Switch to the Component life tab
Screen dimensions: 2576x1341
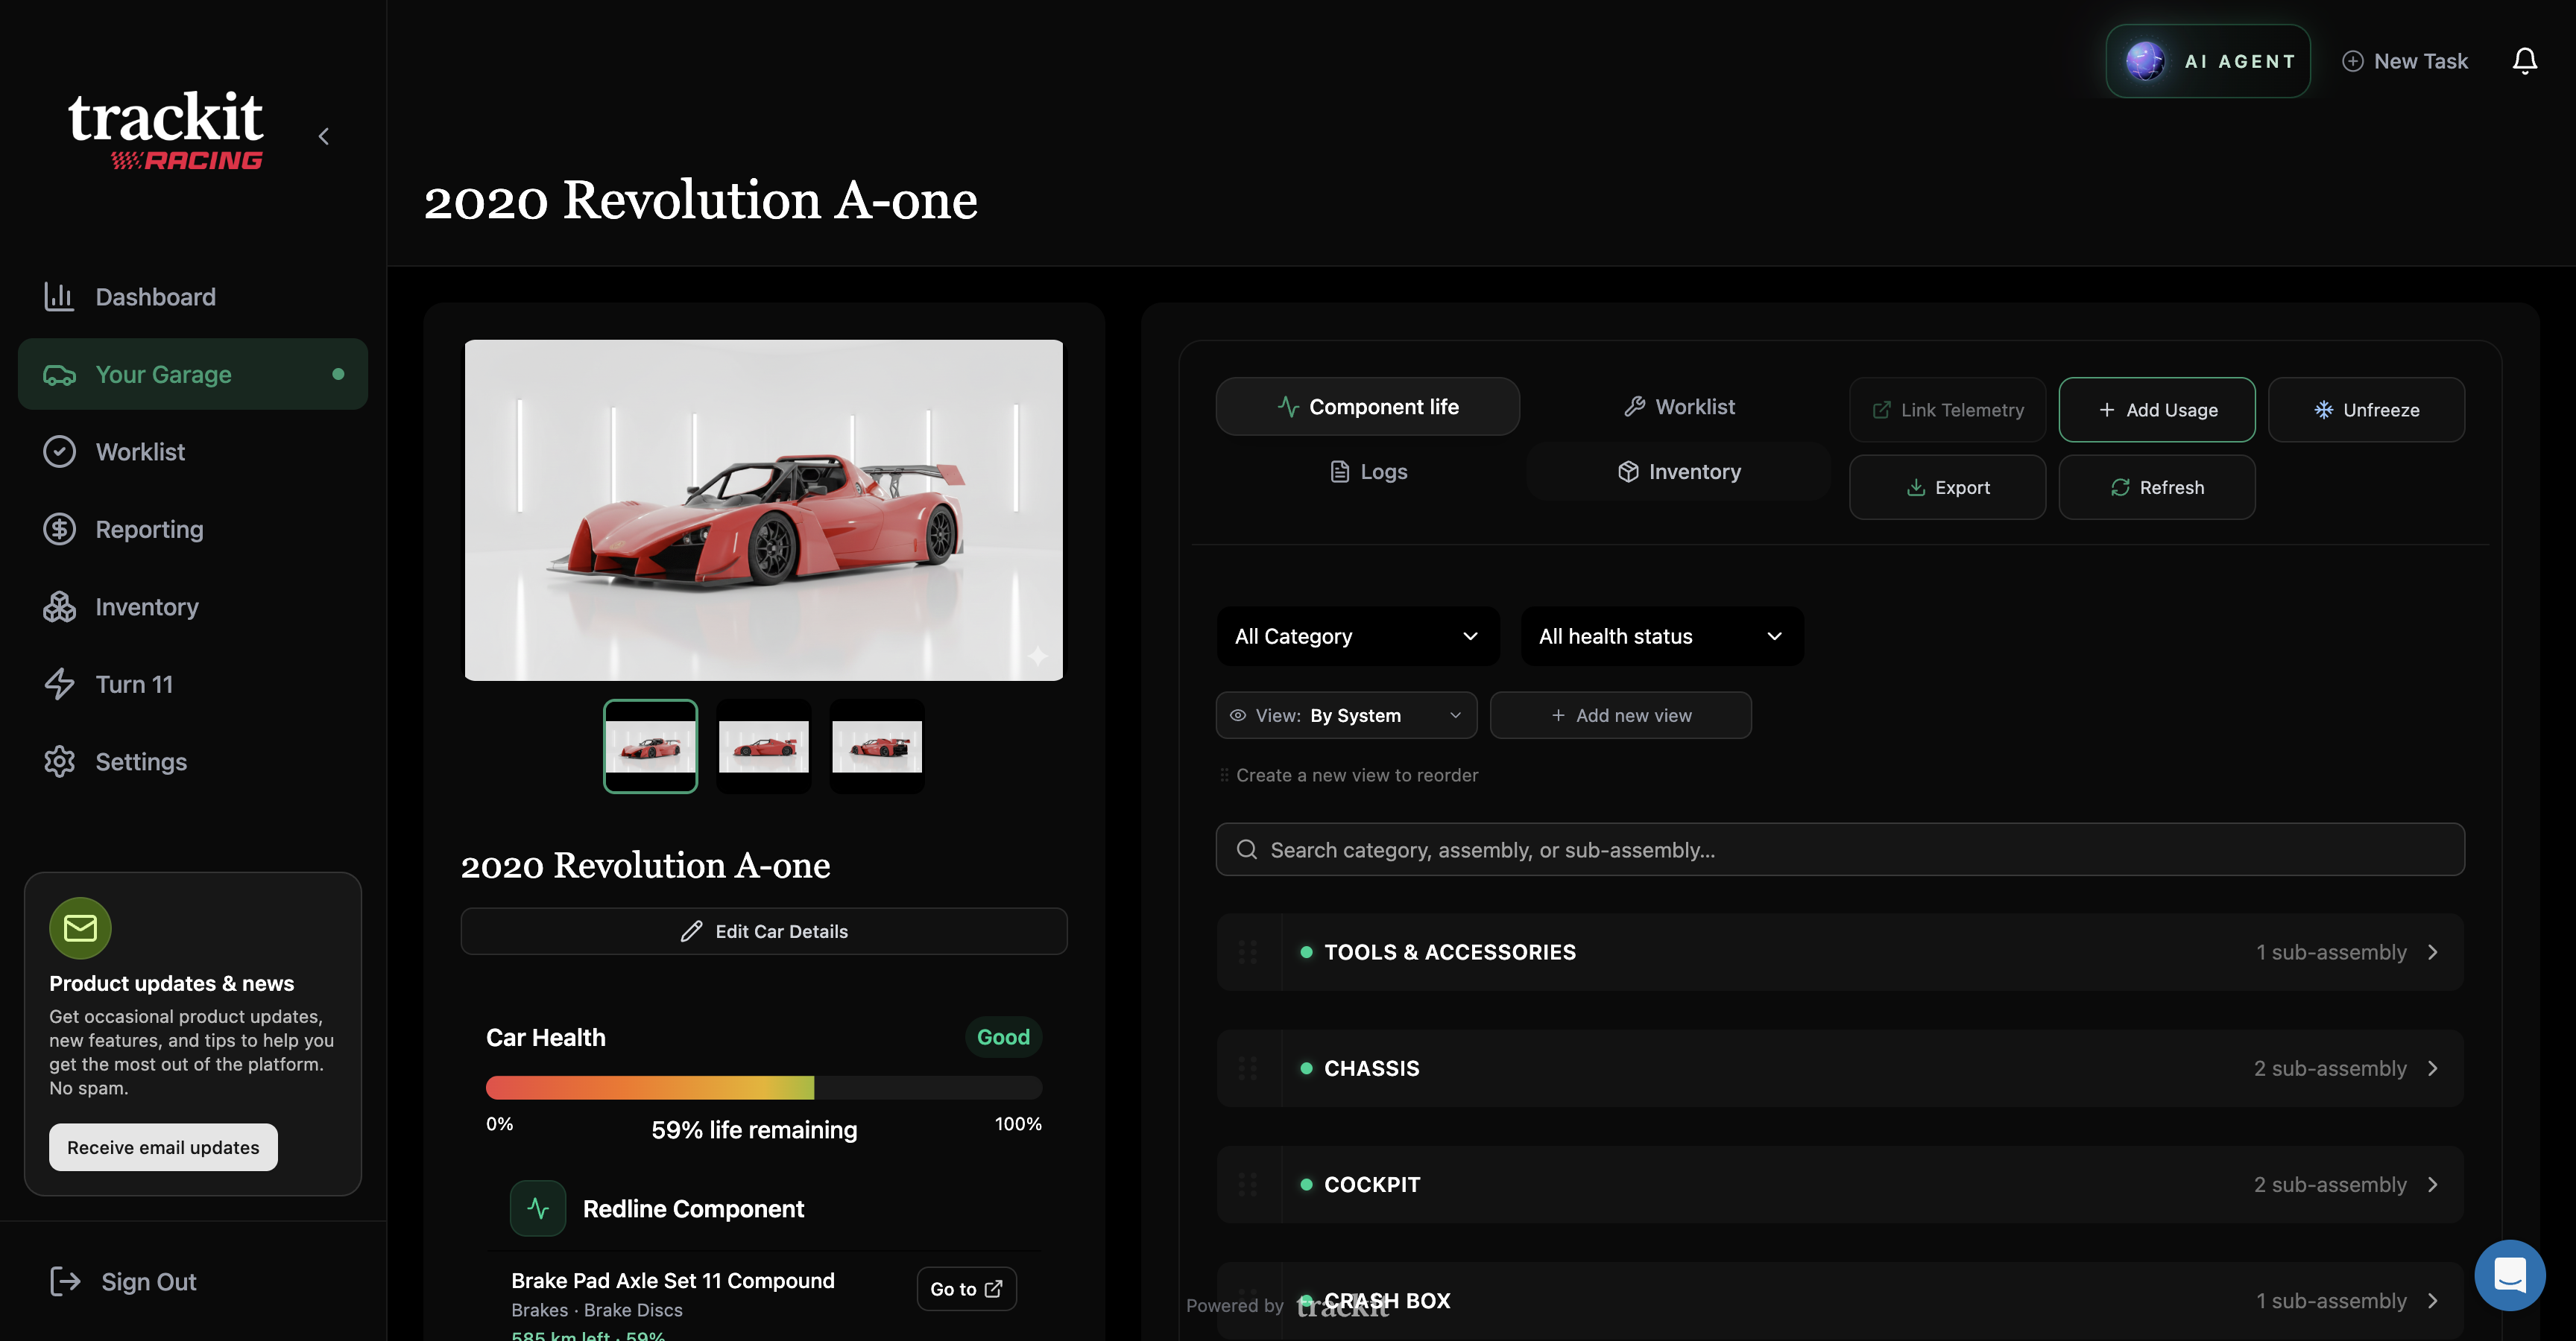coord(1367,407)
